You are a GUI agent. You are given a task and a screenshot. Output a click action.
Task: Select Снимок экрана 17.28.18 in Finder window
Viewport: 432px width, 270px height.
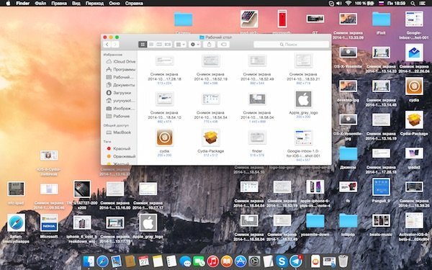[x=164, y=60]
